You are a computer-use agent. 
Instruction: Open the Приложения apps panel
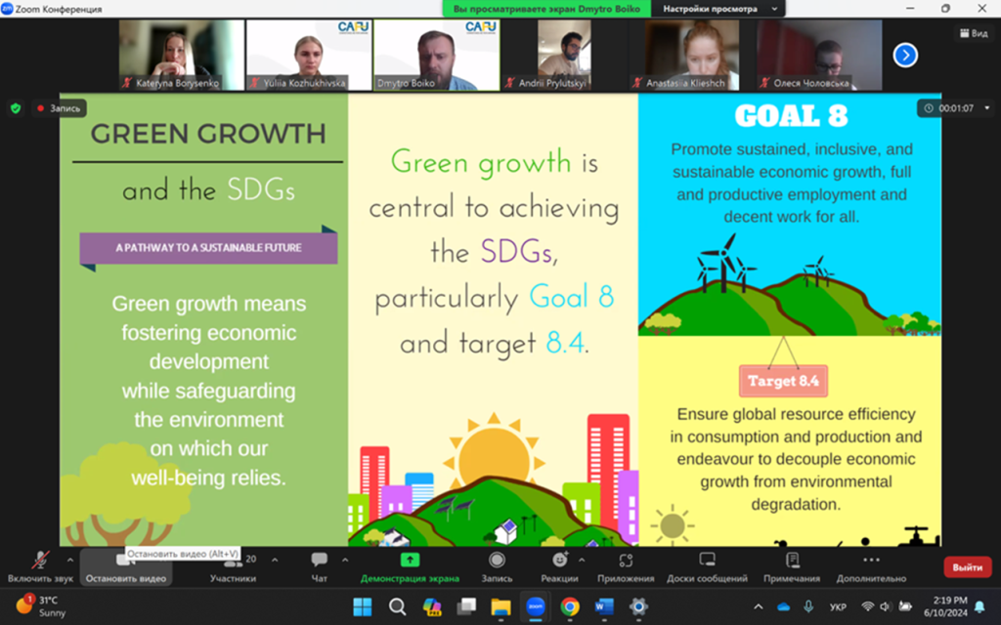pos(626,566)
